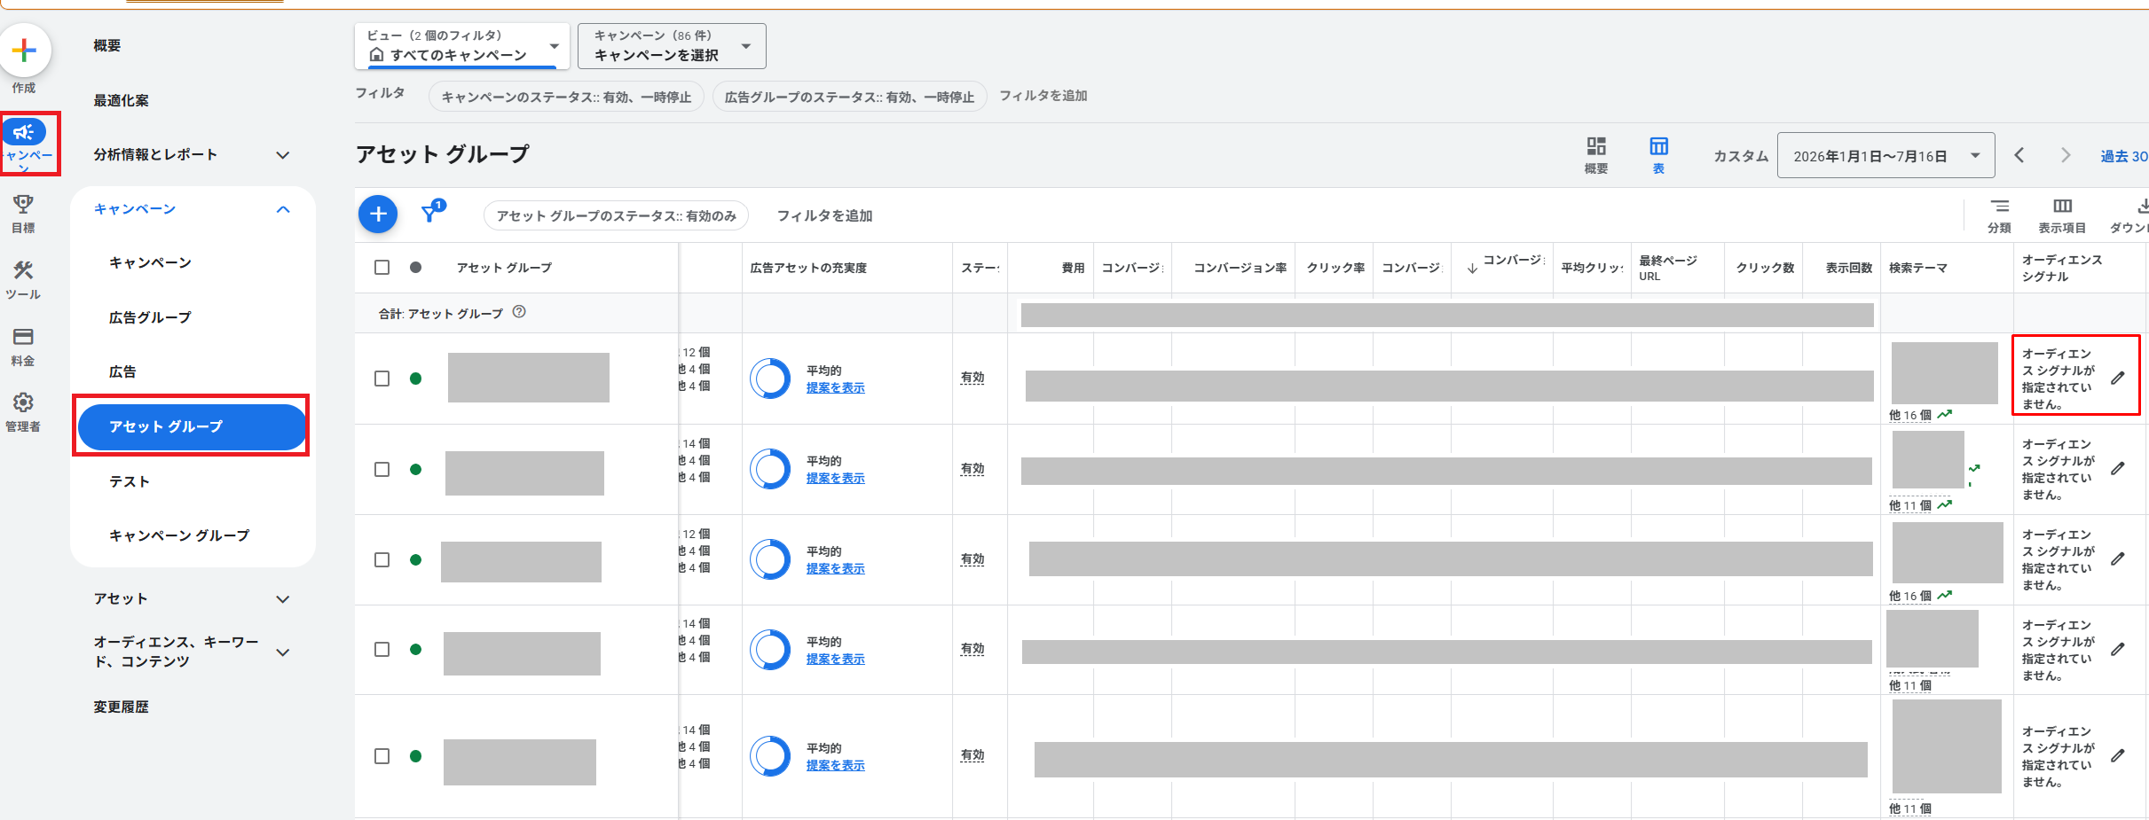Click 過去 30 date shortcut link
This screenshot has height=820, width=2149.
tap(2123, 156)
